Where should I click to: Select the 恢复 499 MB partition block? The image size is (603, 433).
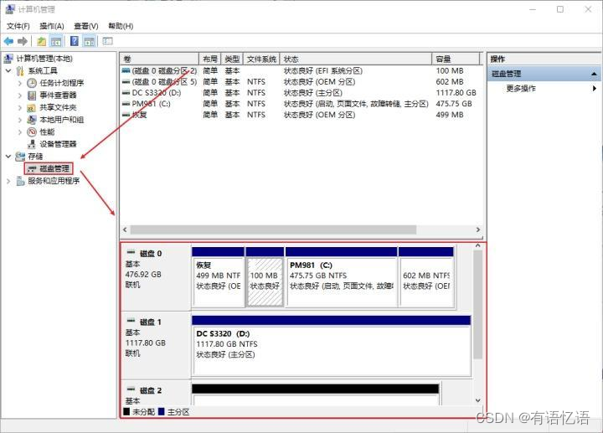pos(218,277)
